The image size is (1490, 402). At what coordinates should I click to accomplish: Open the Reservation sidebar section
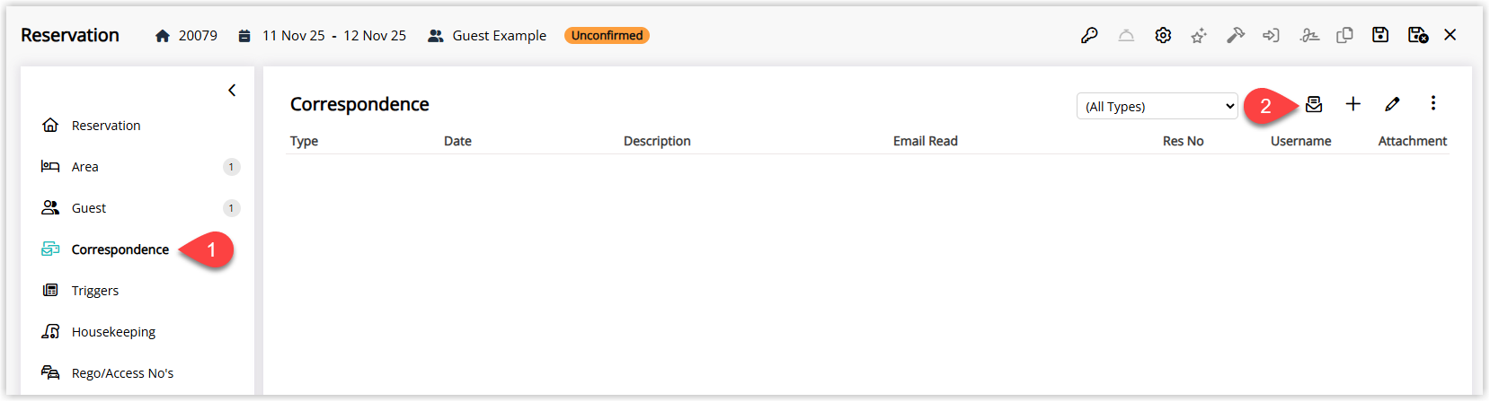click(x=137, y=126)
